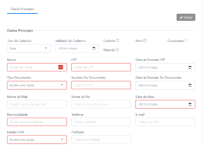Click red autofill icon in Nome field
This screenshot has width=203, height=145.
[61, 67]
